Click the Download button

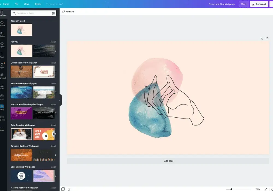[259, 4]
